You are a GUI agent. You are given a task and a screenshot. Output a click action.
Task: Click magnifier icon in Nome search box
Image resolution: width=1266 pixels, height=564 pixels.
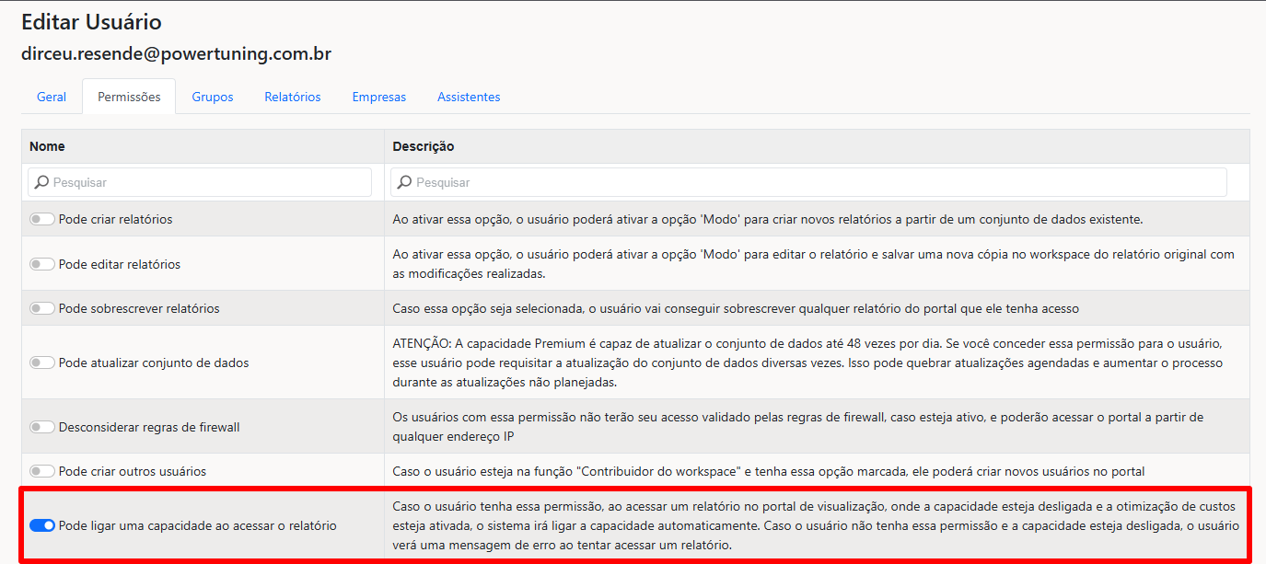click(x=41, y=182)
